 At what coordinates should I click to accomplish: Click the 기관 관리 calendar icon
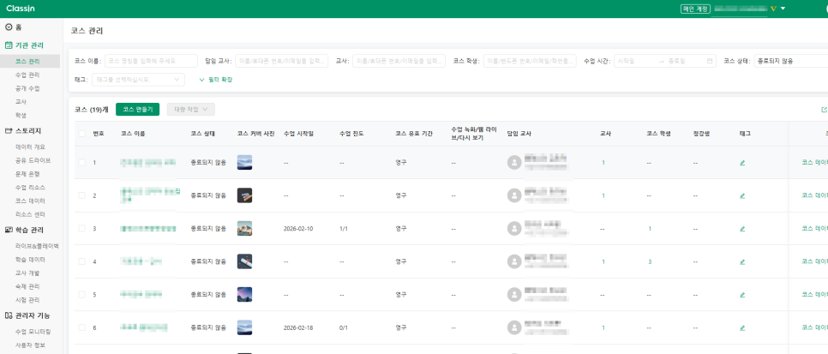9,45
